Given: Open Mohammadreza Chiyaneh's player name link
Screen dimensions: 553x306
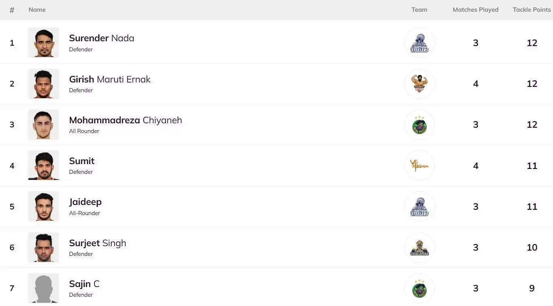Looking at the screenshot, I should pos(126,120).
